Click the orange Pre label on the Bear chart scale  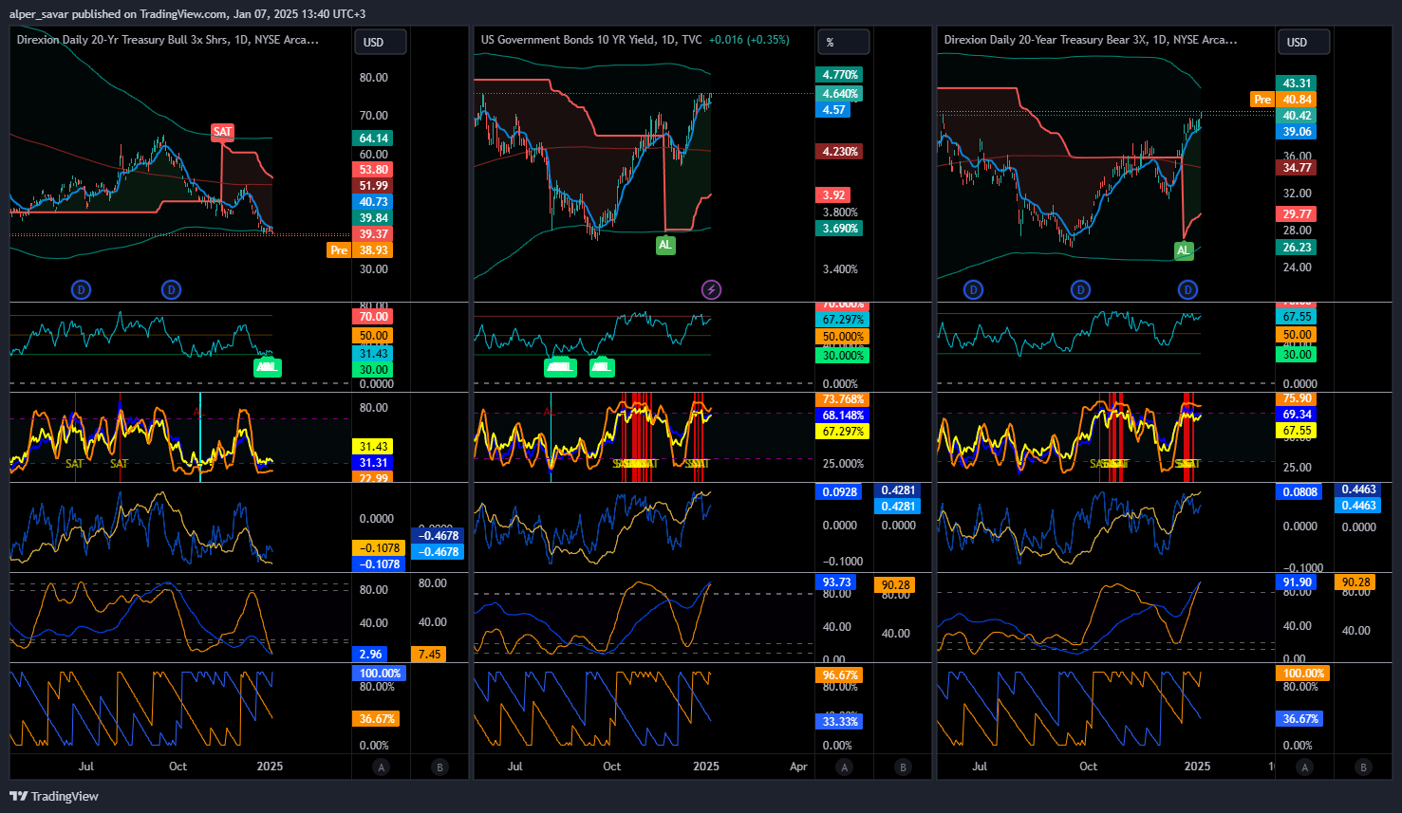(1262, 100)
